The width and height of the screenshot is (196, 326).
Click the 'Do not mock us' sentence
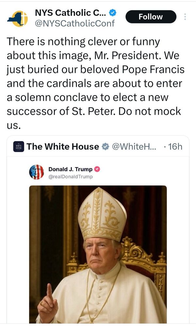click(94, 118)
